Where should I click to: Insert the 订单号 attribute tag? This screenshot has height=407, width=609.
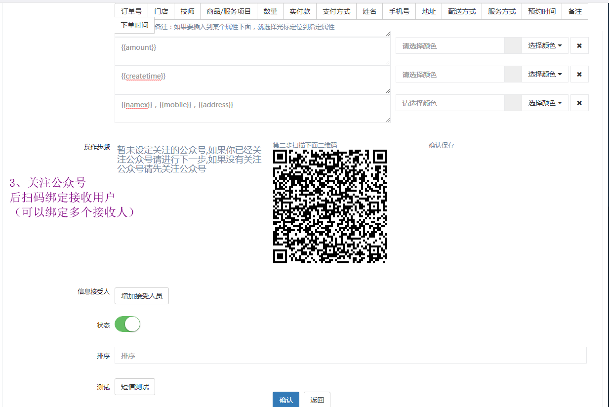pos(131,11)
